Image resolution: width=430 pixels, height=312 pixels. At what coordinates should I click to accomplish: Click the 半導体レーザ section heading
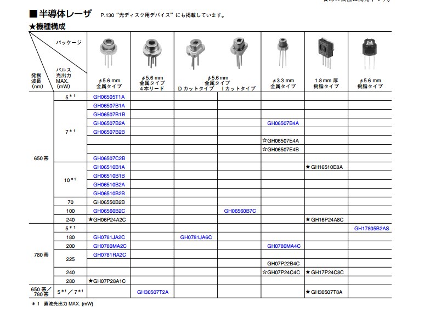click(x=60, y=14)
